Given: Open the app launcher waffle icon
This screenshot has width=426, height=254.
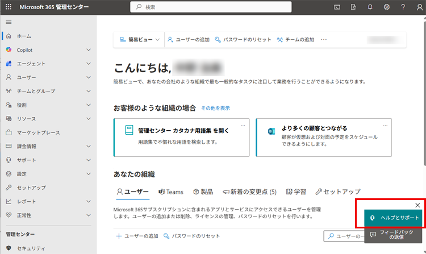Looking at the screenshot, I should click(9, 7).
